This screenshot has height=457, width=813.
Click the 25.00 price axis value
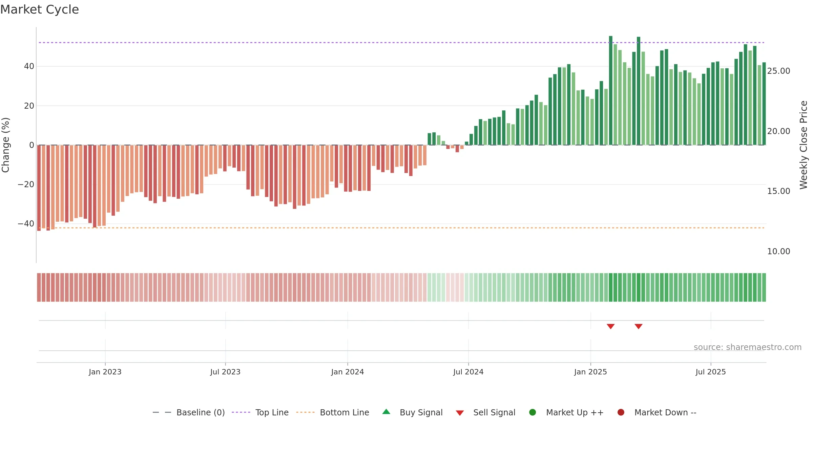coord(778,71)
